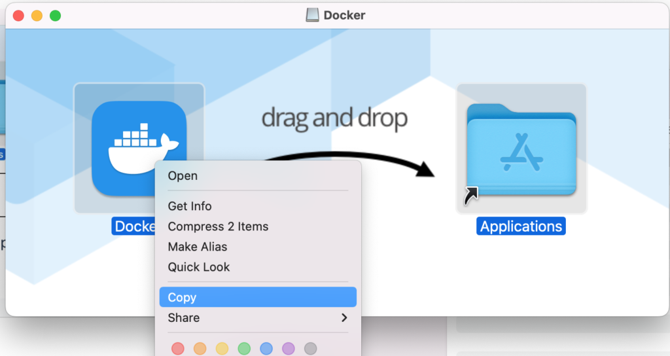Click the Applications folder icon
670x356 pixels.
tap(521, 149)
